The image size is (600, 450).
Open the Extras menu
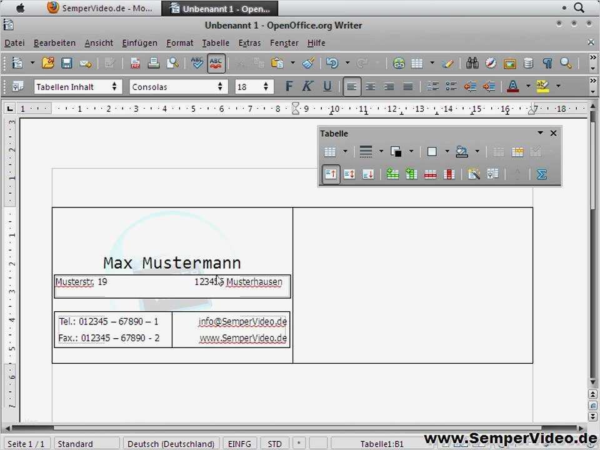(249, 43)
